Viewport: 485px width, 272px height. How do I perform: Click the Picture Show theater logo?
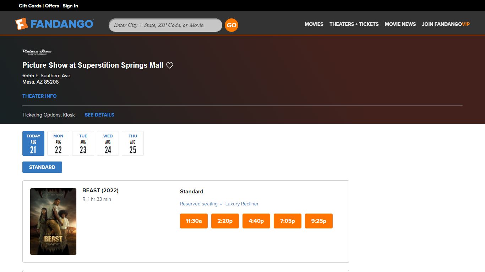(37, 52)
